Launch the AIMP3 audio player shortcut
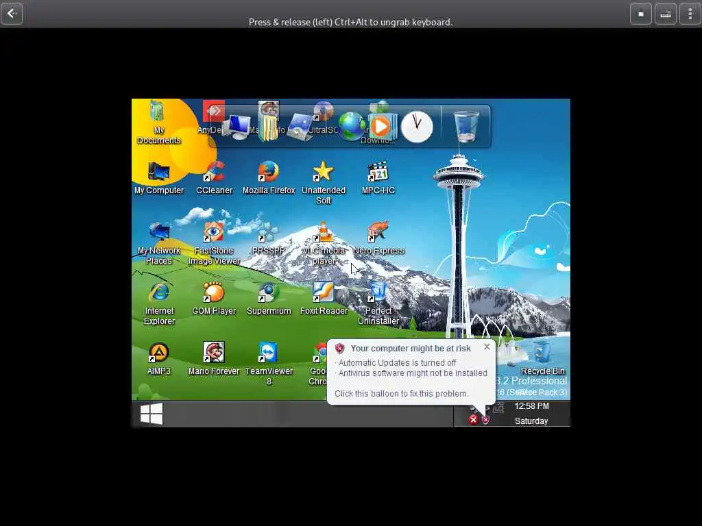 [158, 360]
